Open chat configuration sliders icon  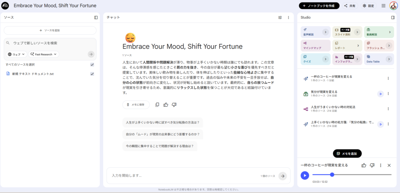point(280,18)
